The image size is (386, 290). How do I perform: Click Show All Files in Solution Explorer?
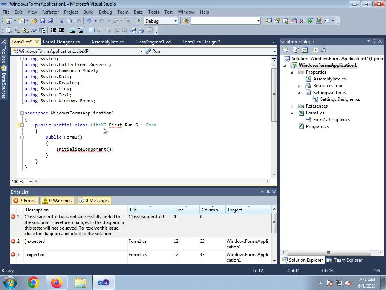(x=296, y=50)
